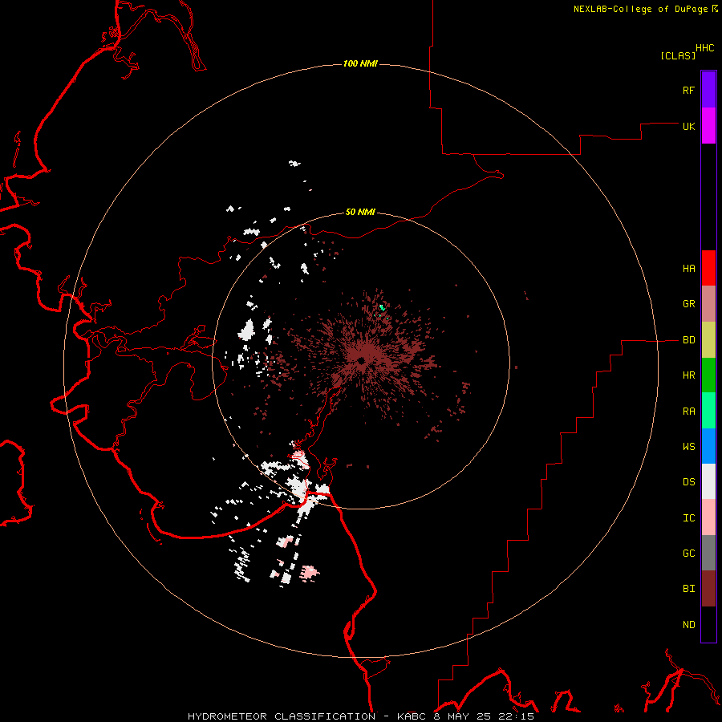Image resolution: width=722 pixels, height=722 pixels.
Task: Click the BD legend label
Action: [x=688, y=340]
